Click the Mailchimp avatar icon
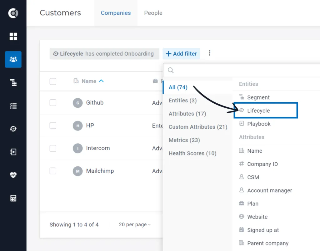The image size is (320, 251). pos(77,171)
